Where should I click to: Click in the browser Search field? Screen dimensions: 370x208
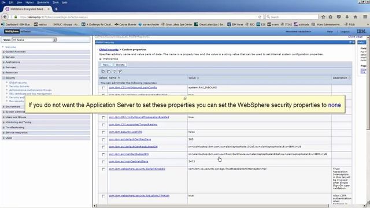tap(292, 17)
